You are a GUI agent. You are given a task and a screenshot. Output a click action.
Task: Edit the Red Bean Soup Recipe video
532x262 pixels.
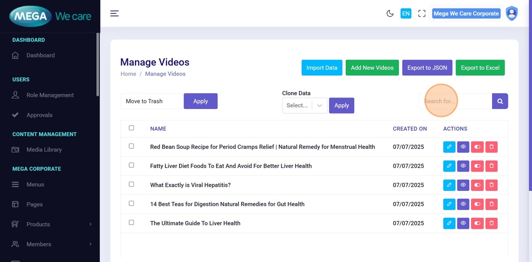(449, 147)
